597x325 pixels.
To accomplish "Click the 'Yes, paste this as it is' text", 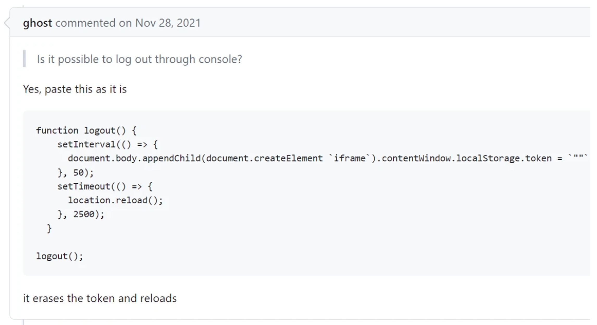I will pos(75,89).
